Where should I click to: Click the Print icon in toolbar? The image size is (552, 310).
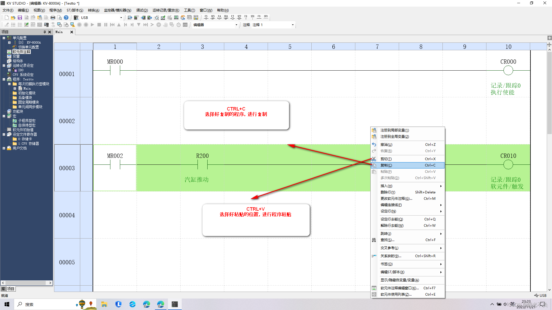(53, 18)
